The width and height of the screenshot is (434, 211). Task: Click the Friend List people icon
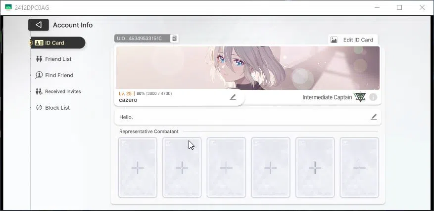tap(39, 59)
